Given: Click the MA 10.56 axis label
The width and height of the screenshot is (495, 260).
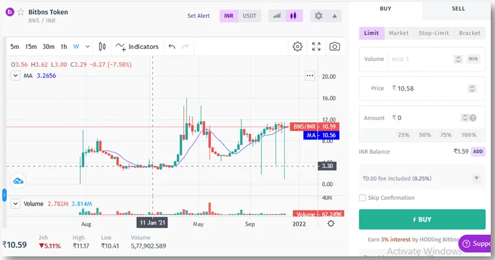Looking at the screenshot, I should point(321,135).
